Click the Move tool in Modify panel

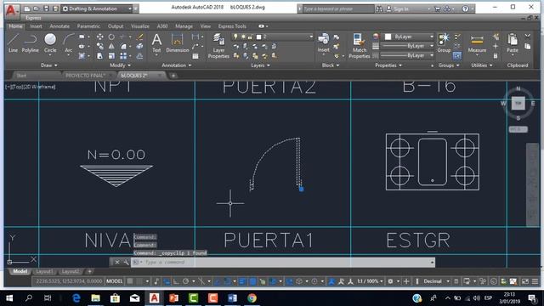[x=100, y=37]
